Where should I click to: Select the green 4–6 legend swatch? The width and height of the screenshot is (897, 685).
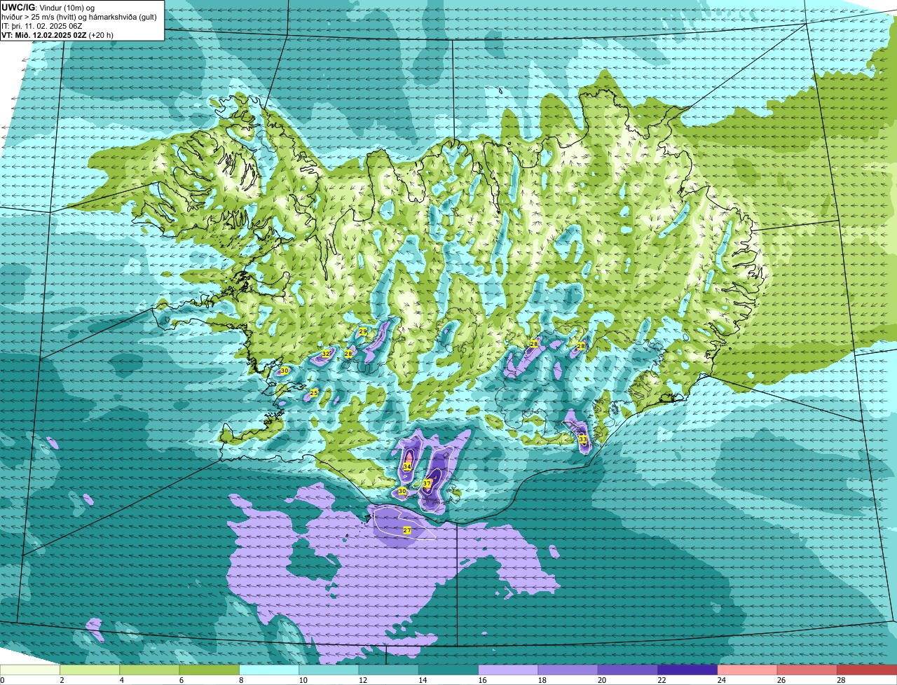pos(149,670)
